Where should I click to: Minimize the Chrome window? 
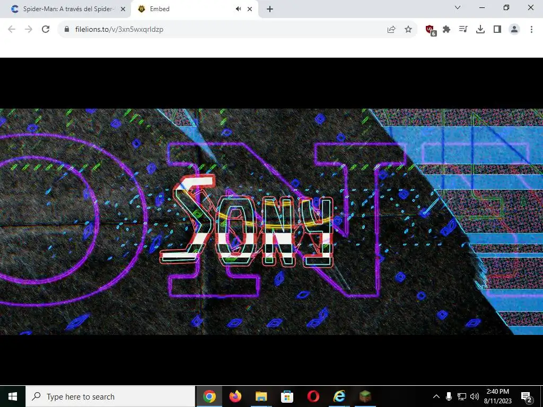click(x=481, y=7)
